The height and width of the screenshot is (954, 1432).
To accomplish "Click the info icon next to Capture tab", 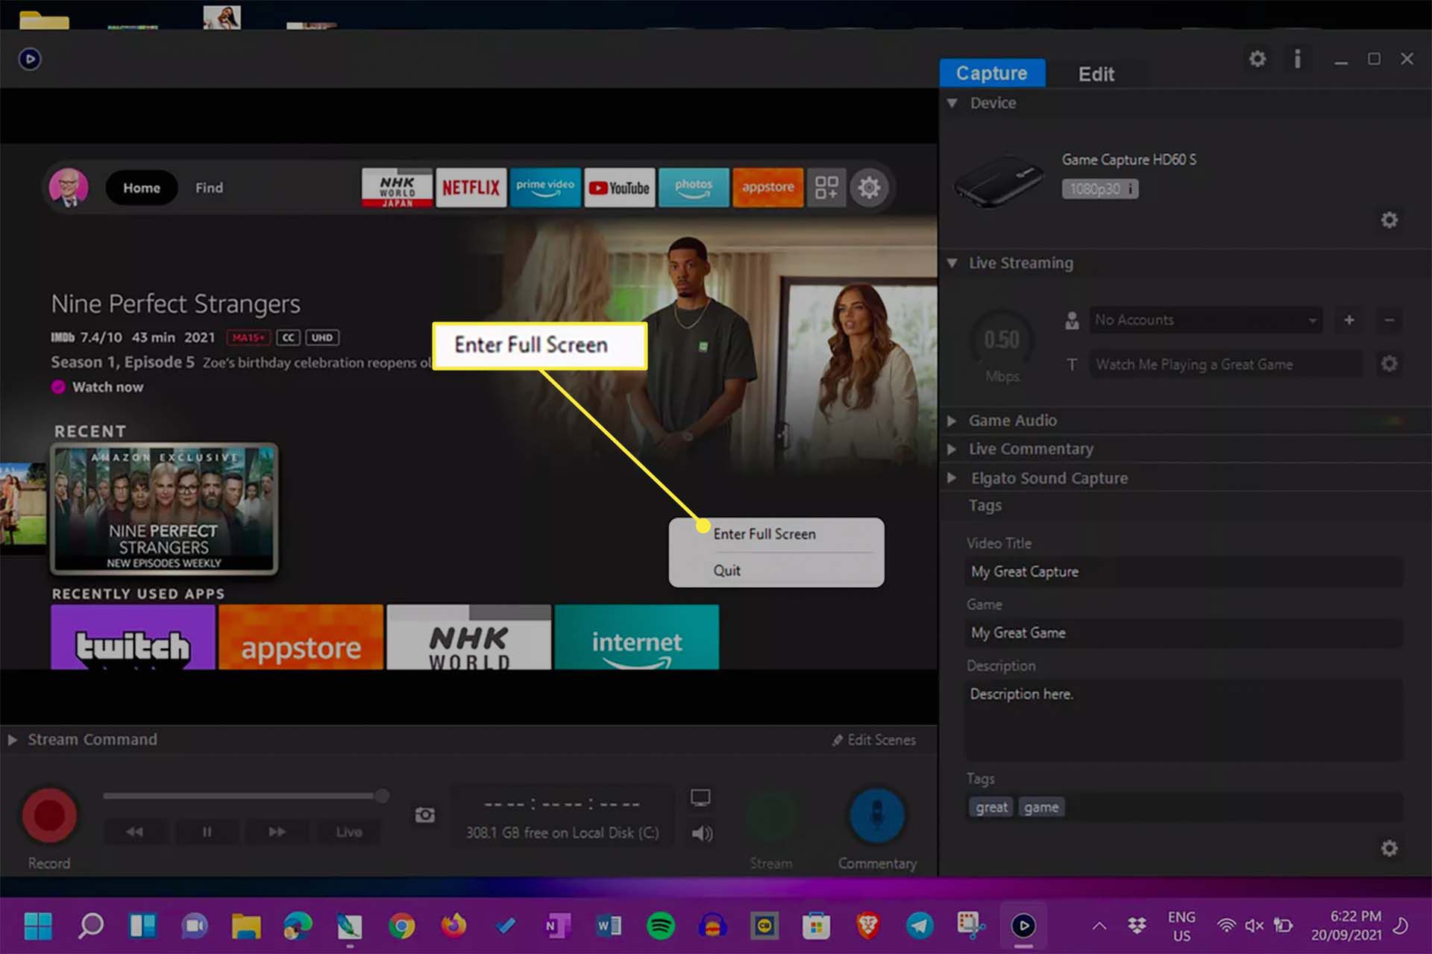I will tap(1297, 59).
